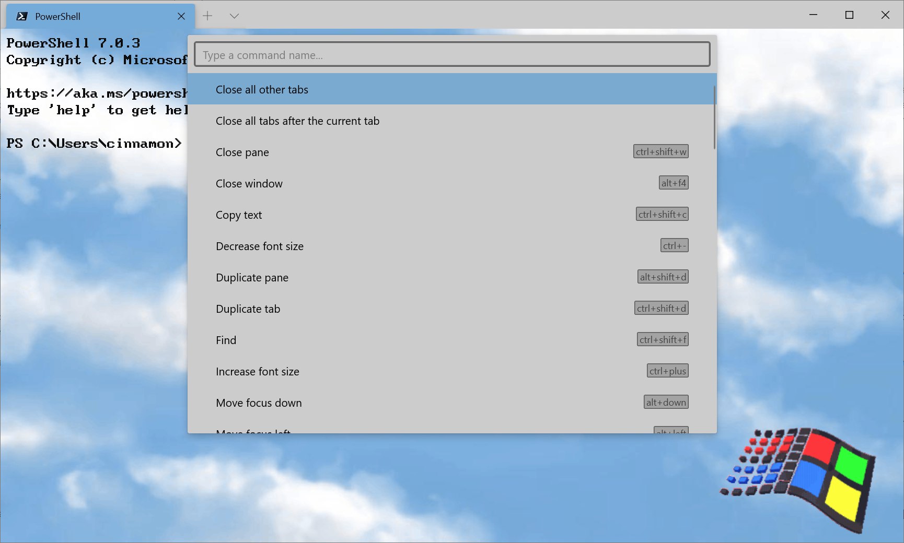The width and height of the screenshot is (904, 543).
Task: Click the command palette scrollbar thumb
Action: [x=714, y=117]
